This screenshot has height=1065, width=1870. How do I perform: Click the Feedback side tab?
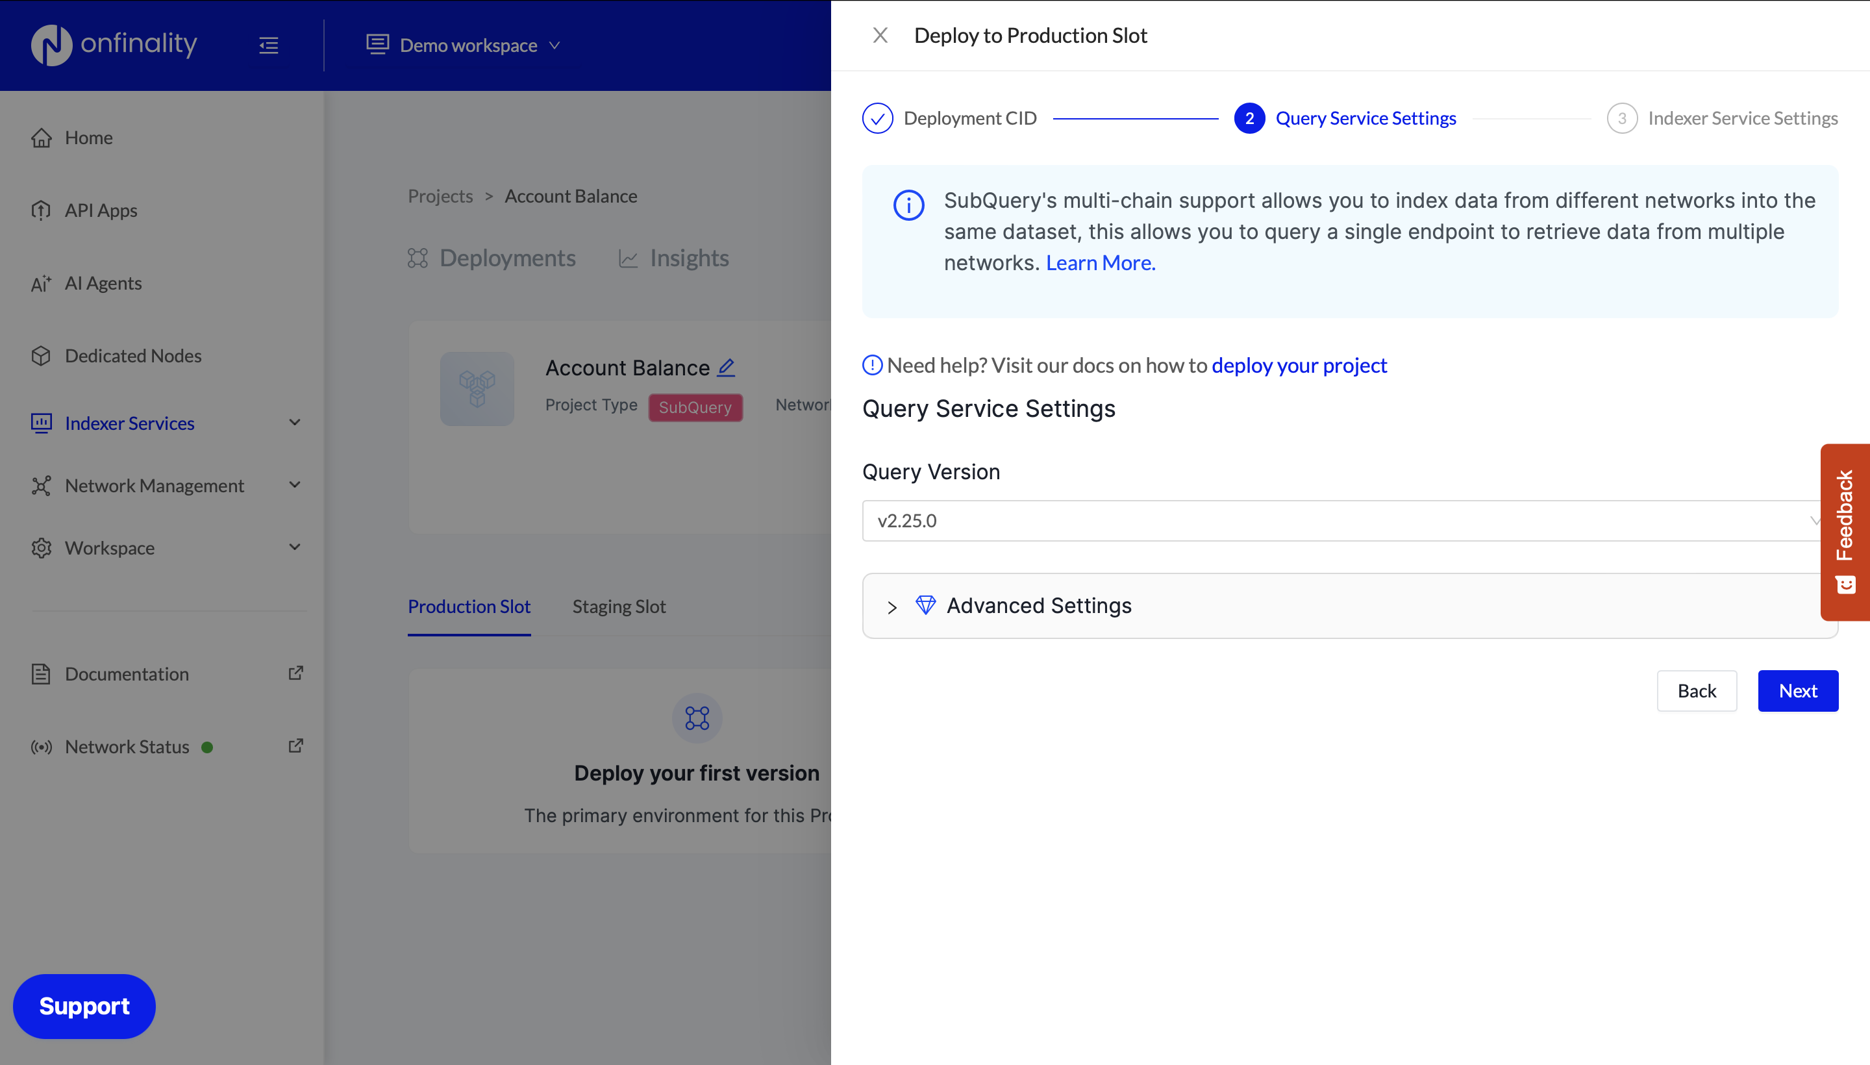tap(1845, 531)
